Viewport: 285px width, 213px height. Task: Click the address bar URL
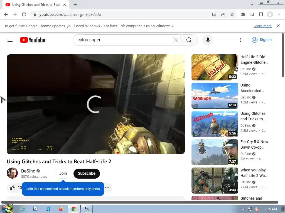pyautogui.click(x=70, y=14)
